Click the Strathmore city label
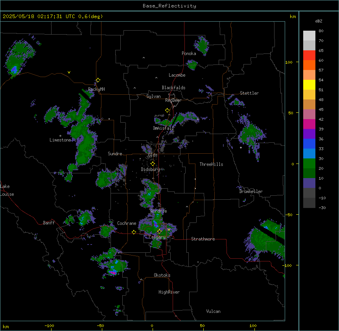 [203, 239]
